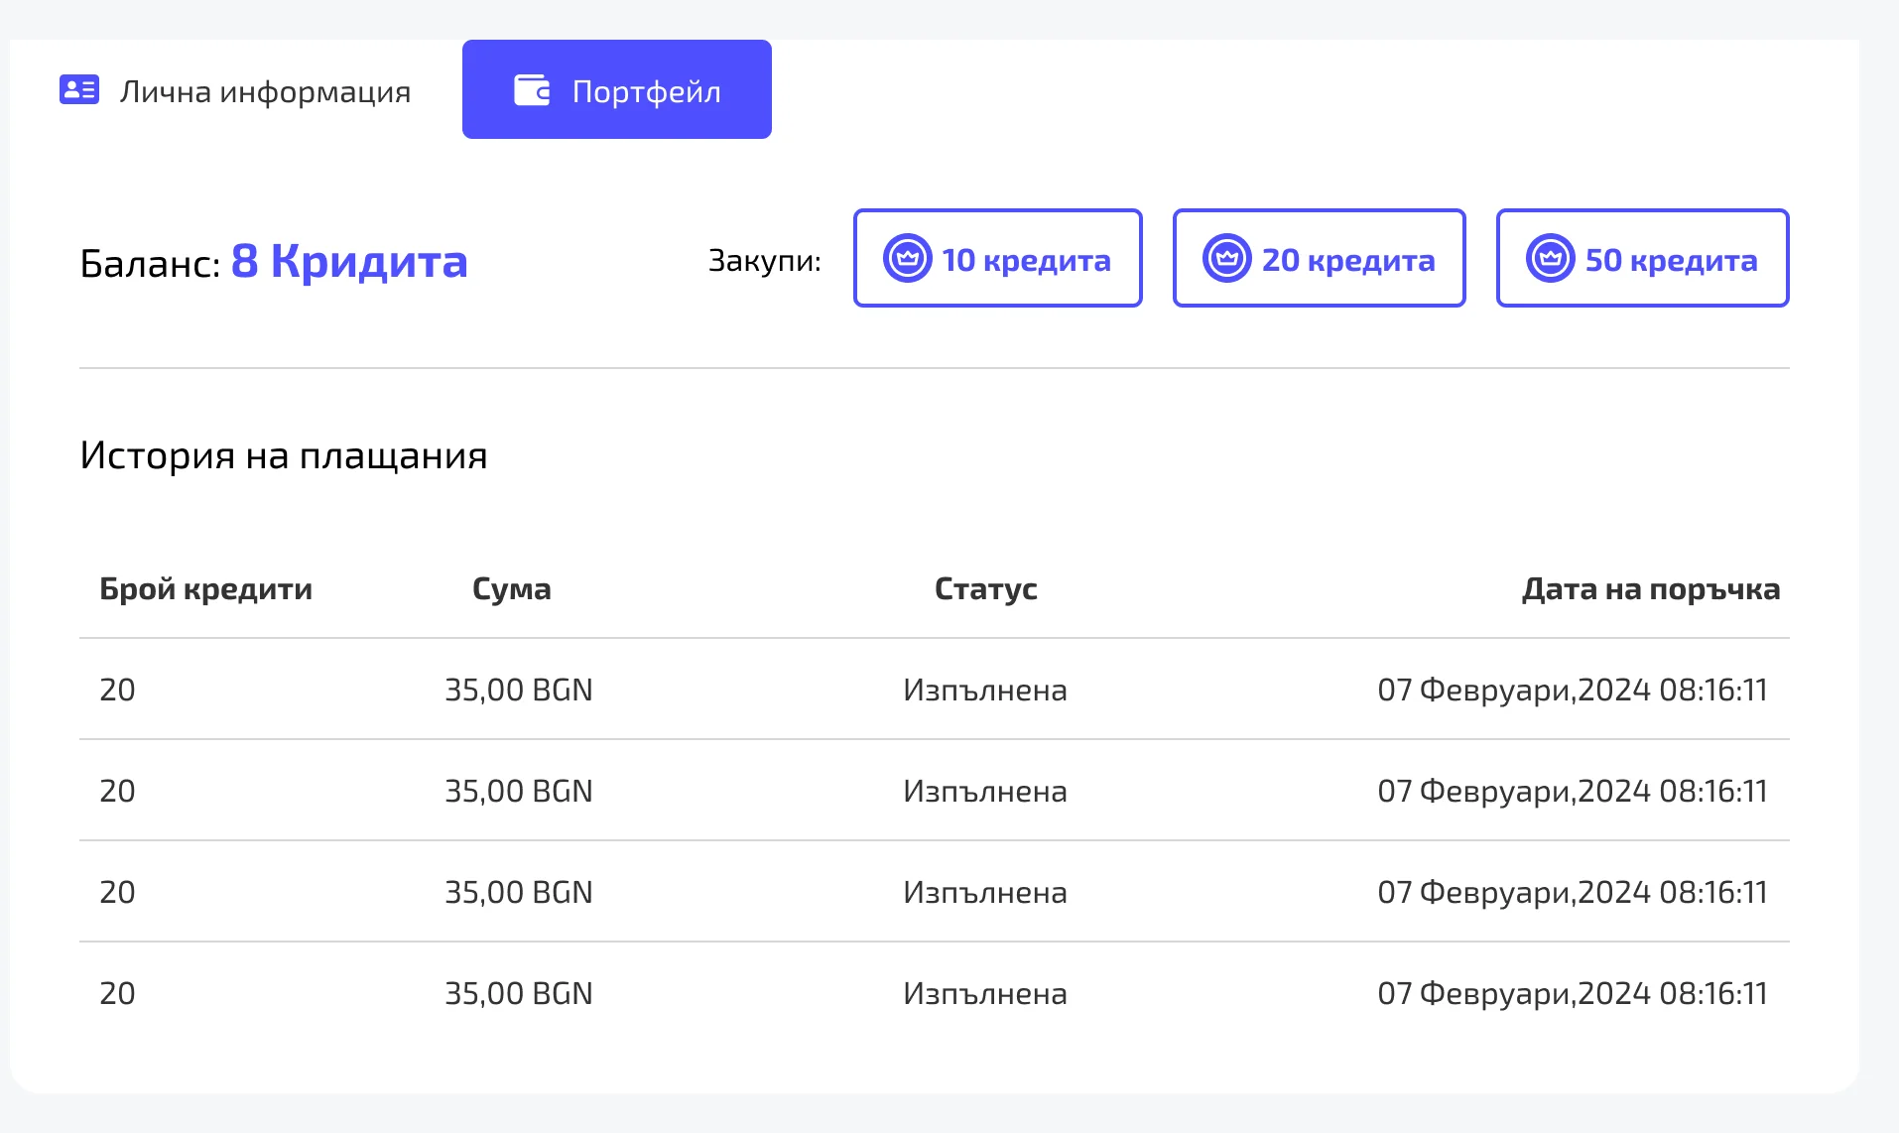Click the Статус column header
1899x1133 pixels.
pyautogui.click(x=986, y=589)
